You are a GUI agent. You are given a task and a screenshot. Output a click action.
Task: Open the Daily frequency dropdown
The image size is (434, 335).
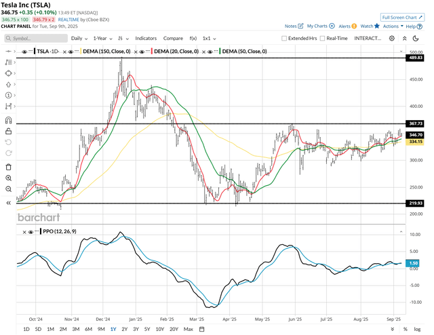79,39
